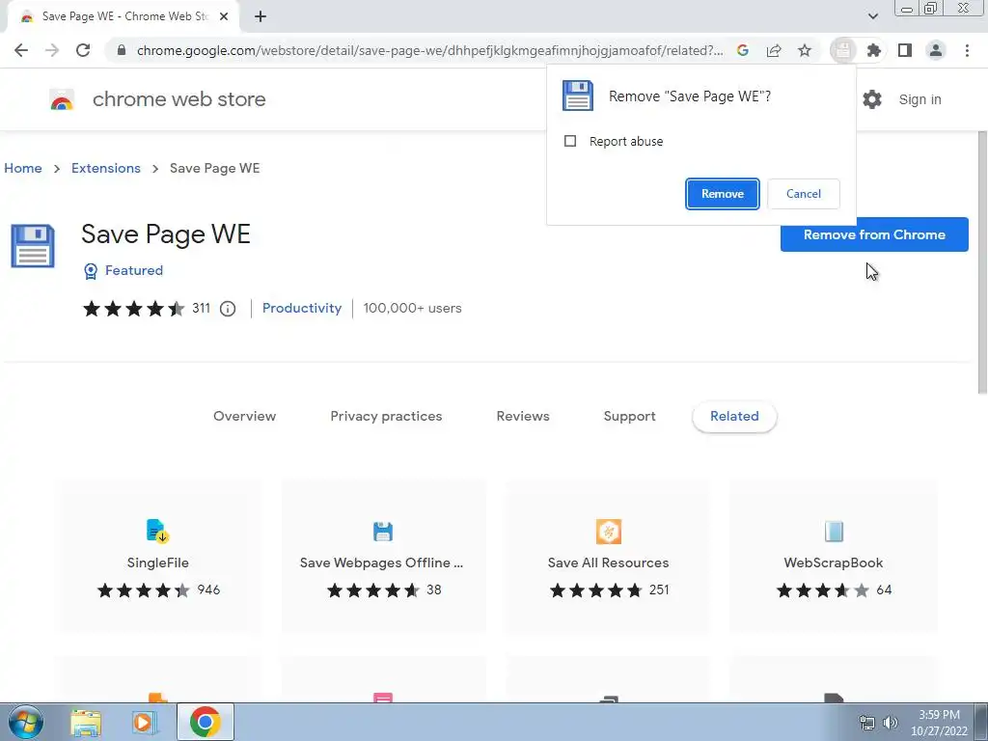Click the rating info circle icon

[228, 309]
